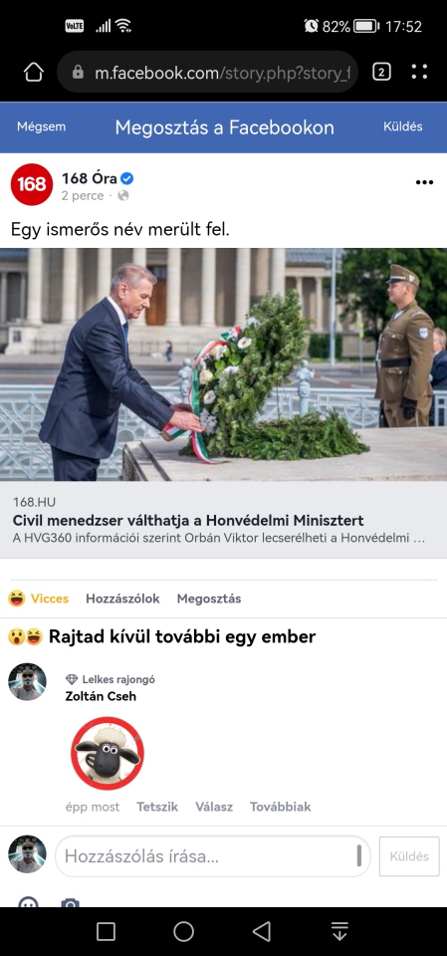Open the 168 Óra profile logo
This screenshot has height=956, width=447.
(x=32, y=184)
